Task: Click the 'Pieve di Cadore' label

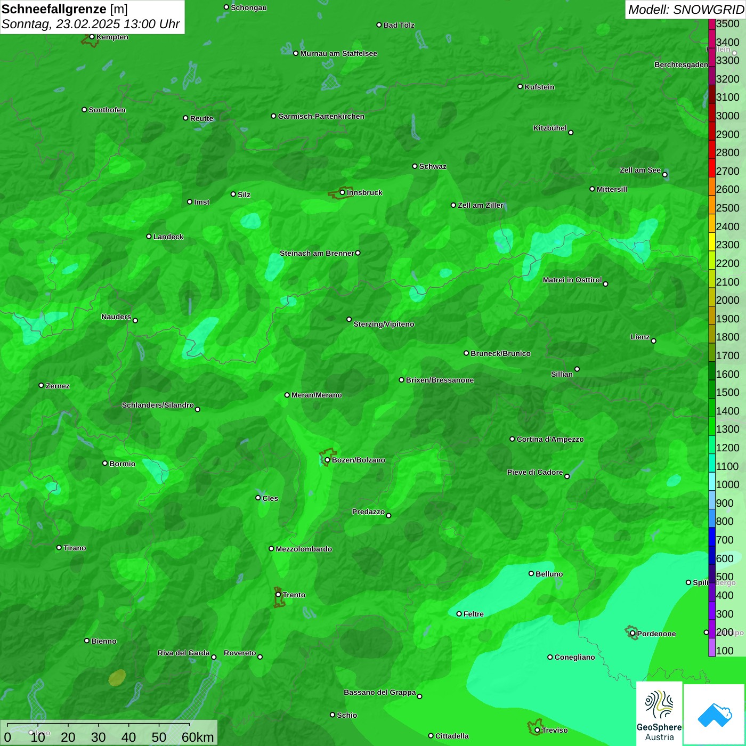Action: coord(535,472)
